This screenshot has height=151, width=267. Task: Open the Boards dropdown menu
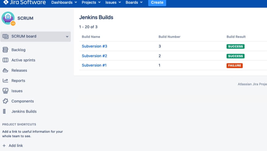click(x=134, y=2)
